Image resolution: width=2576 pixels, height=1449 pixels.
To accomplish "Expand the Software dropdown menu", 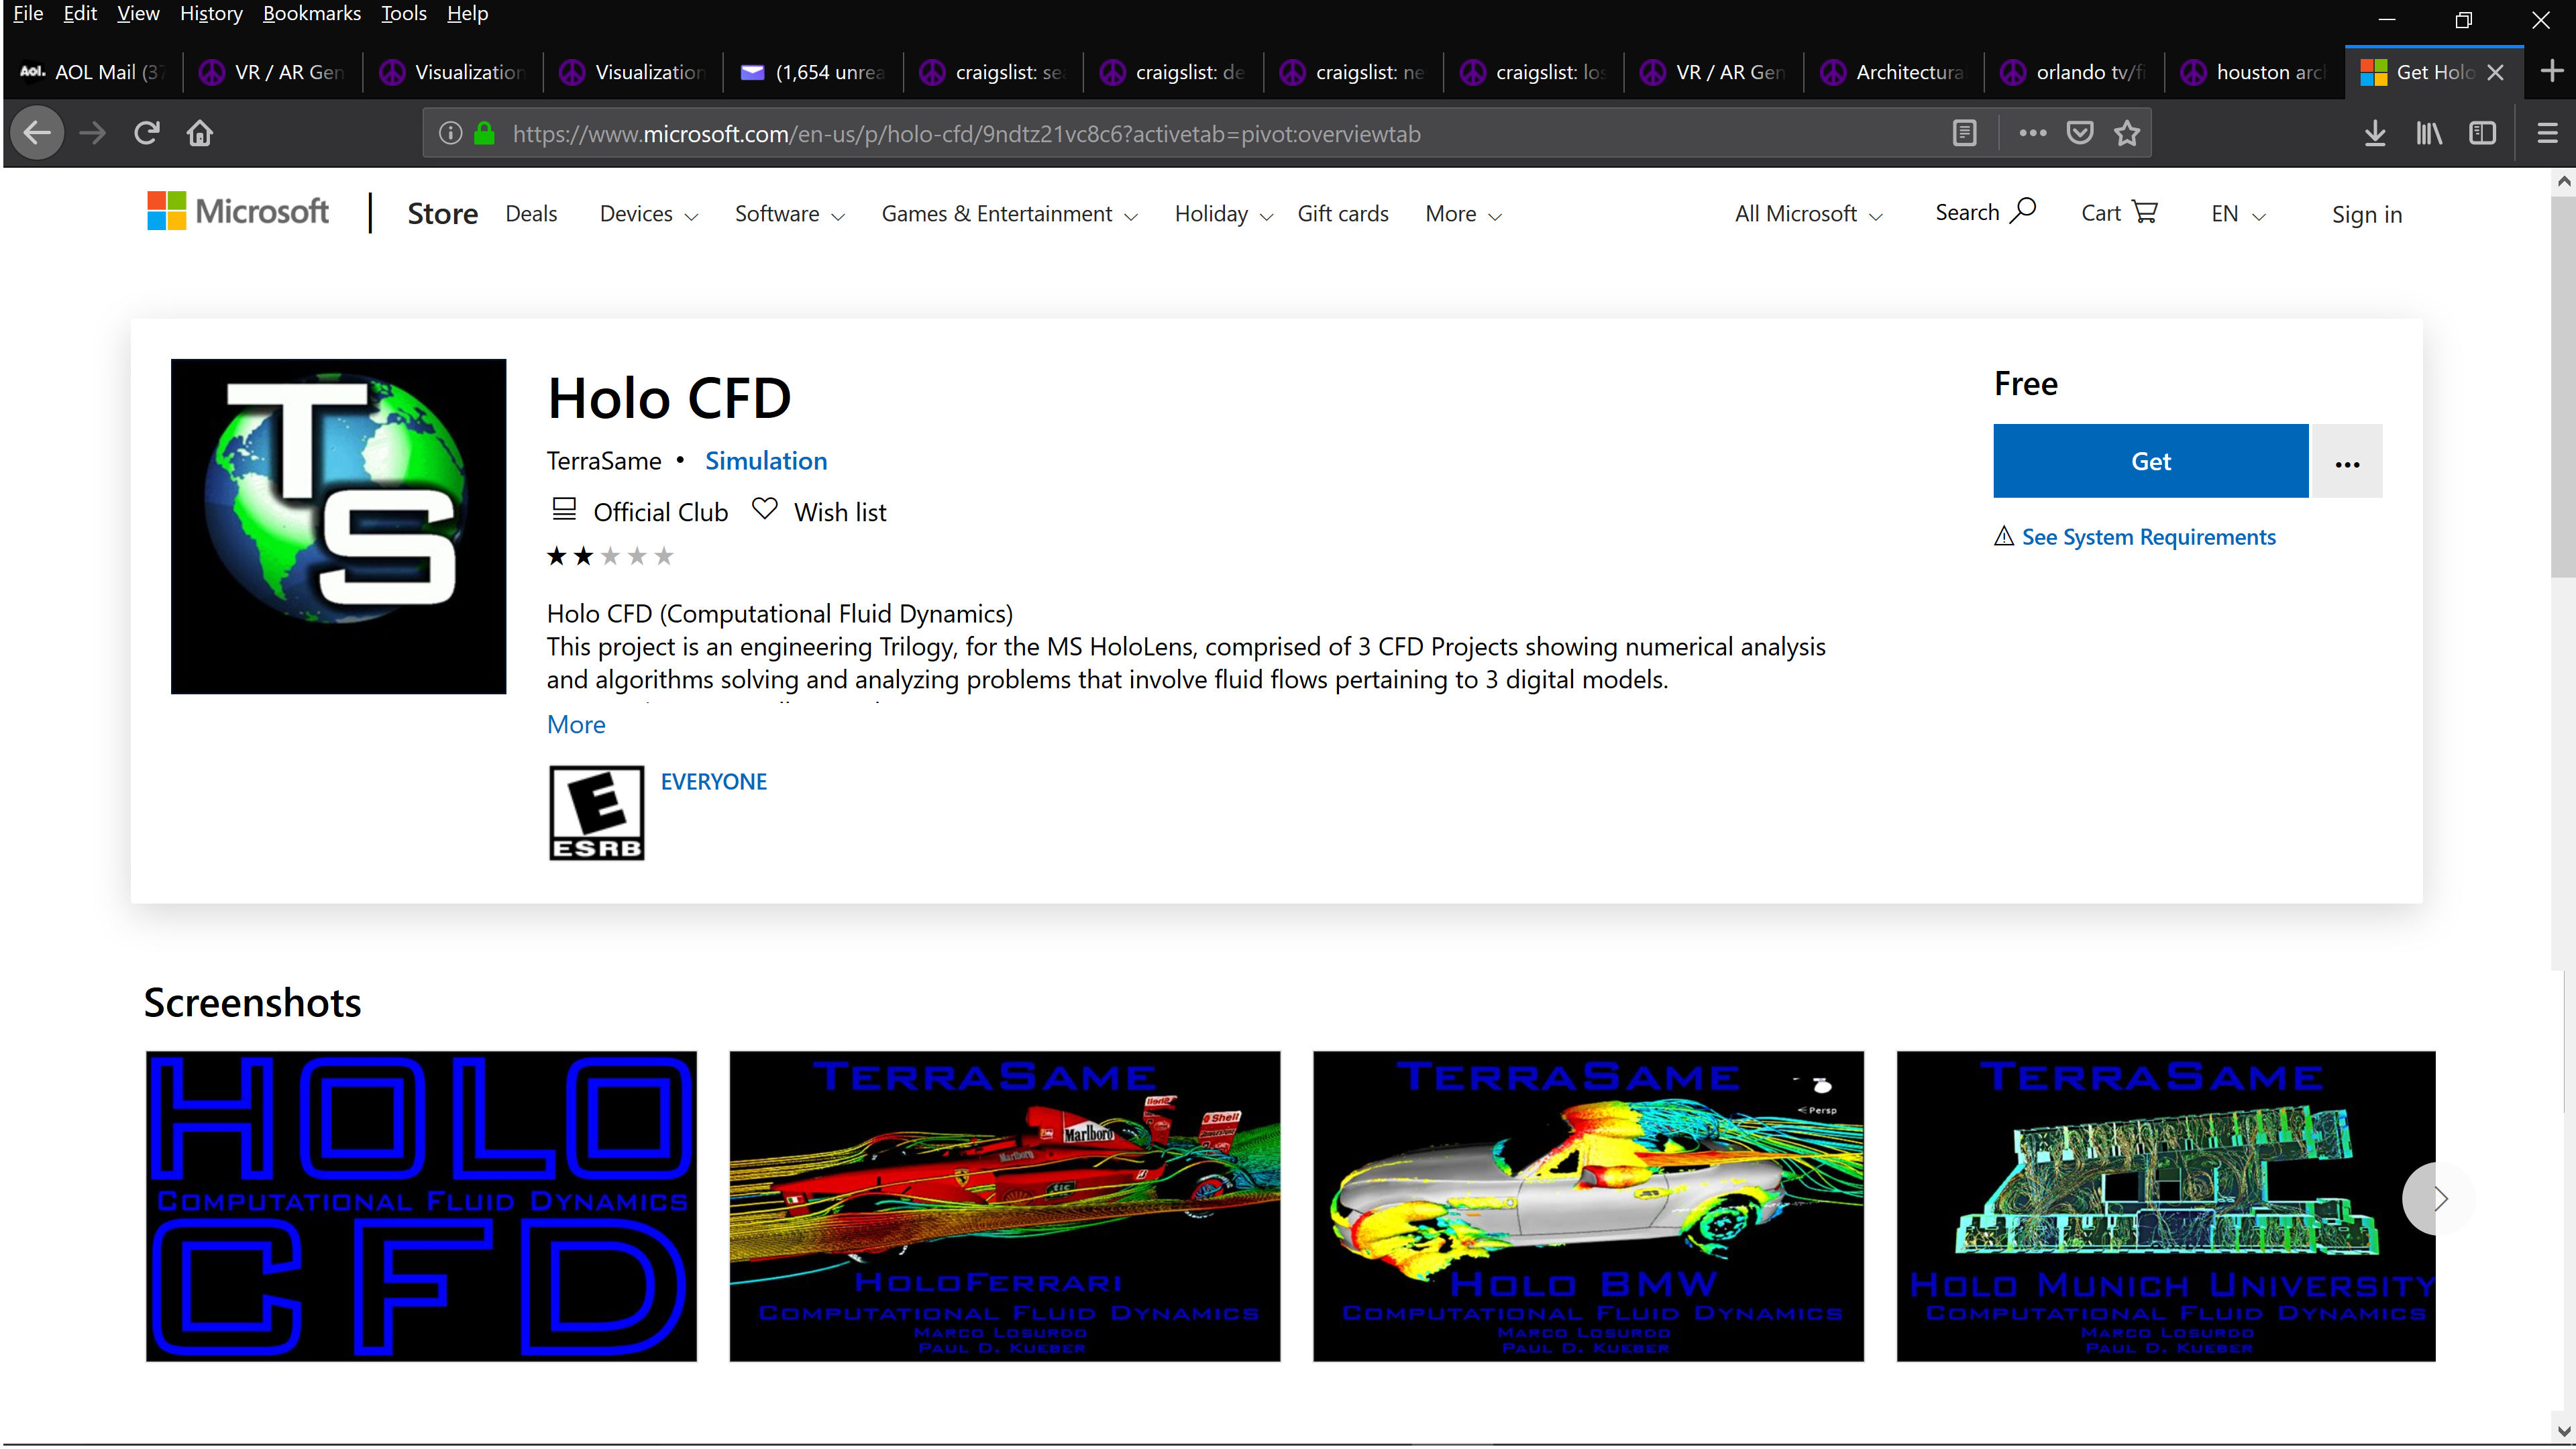I will (789, 214).
